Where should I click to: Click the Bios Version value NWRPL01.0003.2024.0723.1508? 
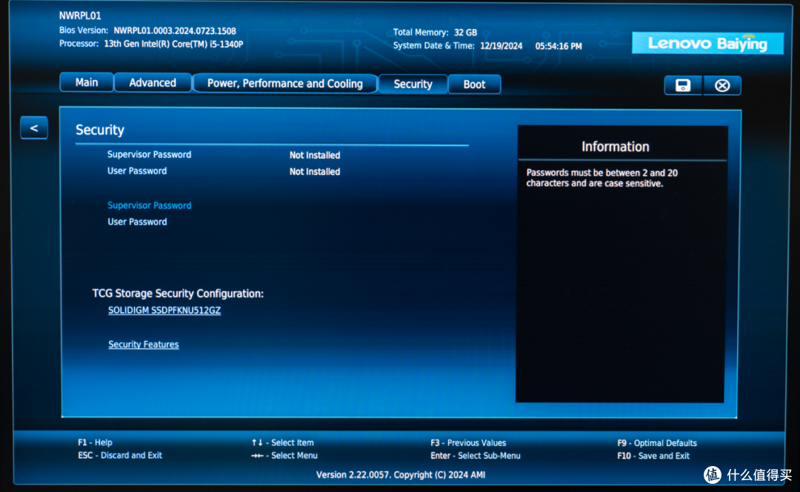click(x=175, y=30)
